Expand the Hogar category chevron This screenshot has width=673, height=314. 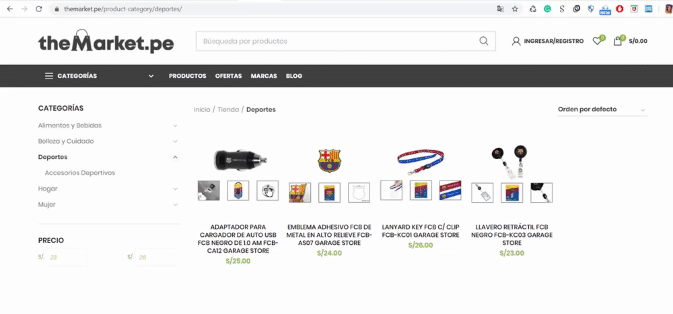(175, 189)
